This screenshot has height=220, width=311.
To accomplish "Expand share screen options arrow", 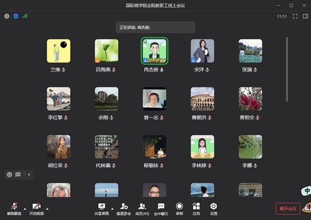I will point(113,209).
